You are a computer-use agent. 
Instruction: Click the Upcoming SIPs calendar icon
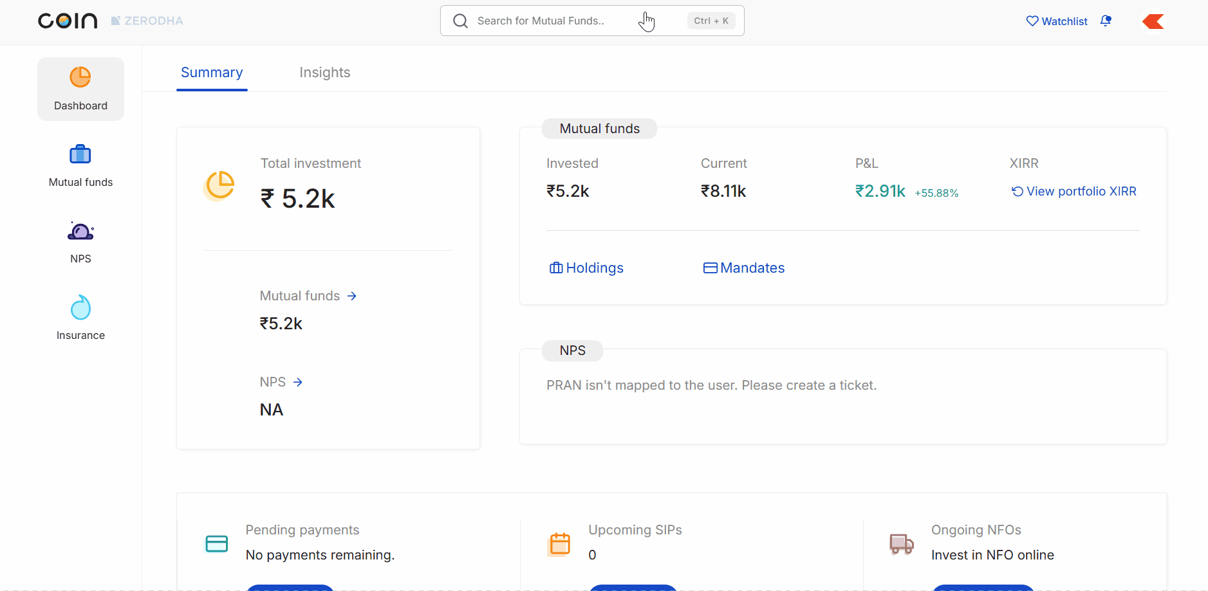(x=559, y=543)
